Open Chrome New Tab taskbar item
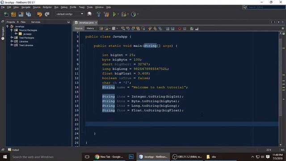 [109, 157]
